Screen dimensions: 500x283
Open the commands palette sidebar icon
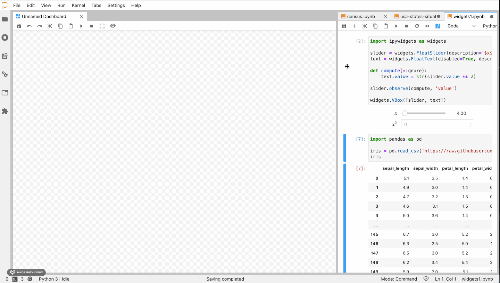click(x=5, y=56)
